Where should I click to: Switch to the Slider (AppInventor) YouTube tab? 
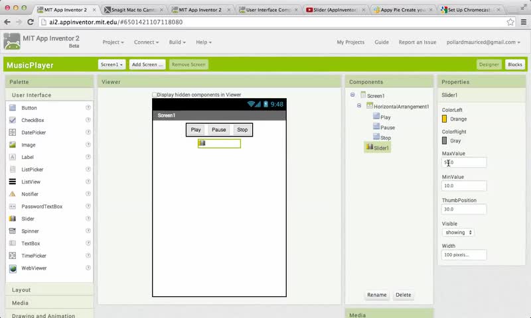pos(335,10)
